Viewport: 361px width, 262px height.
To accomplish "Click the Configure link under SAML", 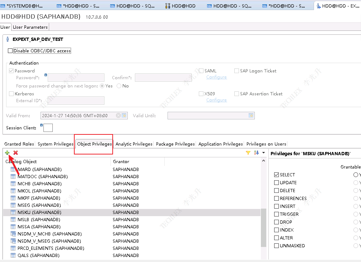I will coord(216,77).
